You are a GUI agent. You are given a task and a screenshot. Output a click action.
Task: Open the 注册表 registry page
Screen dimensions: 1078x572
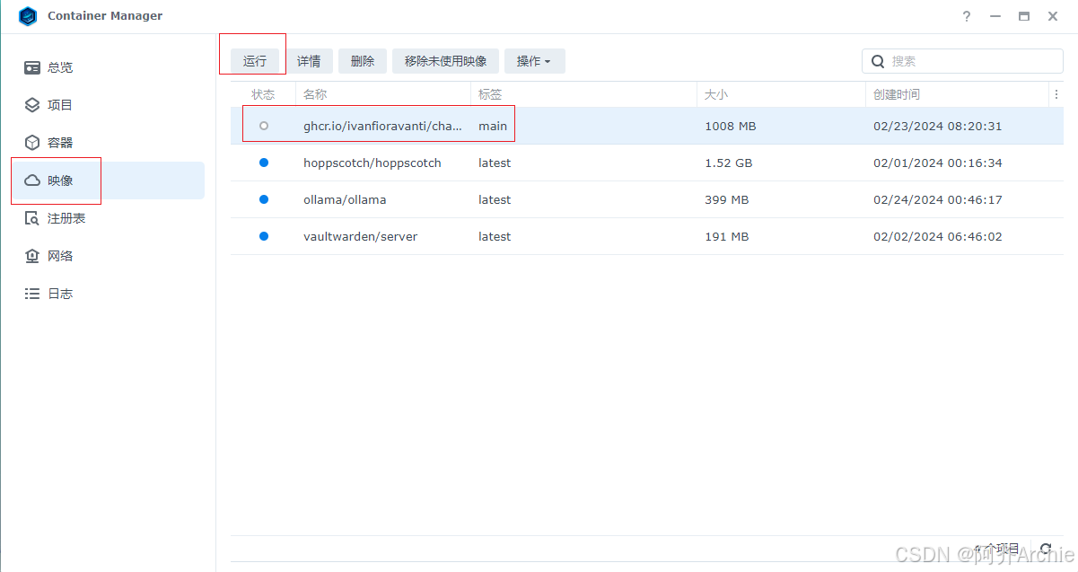(63, 217)
